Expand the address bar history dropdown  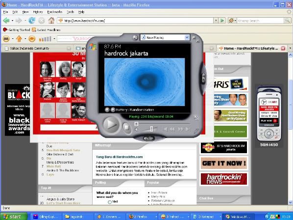click(x=216, y=21)
